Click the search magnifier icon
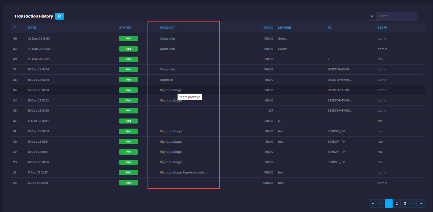The image size is (433, 212). 372,16
